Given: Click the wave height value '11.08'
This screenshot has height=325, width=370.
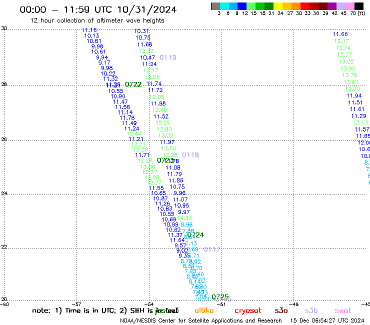Looking at the screenshot, I should 173,167.
